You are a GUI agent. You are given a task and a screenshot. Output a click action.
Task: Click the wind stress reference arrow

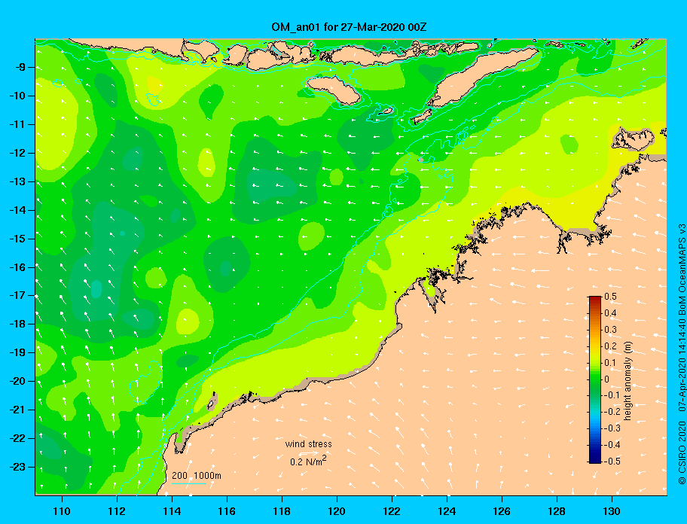[310, 453]
